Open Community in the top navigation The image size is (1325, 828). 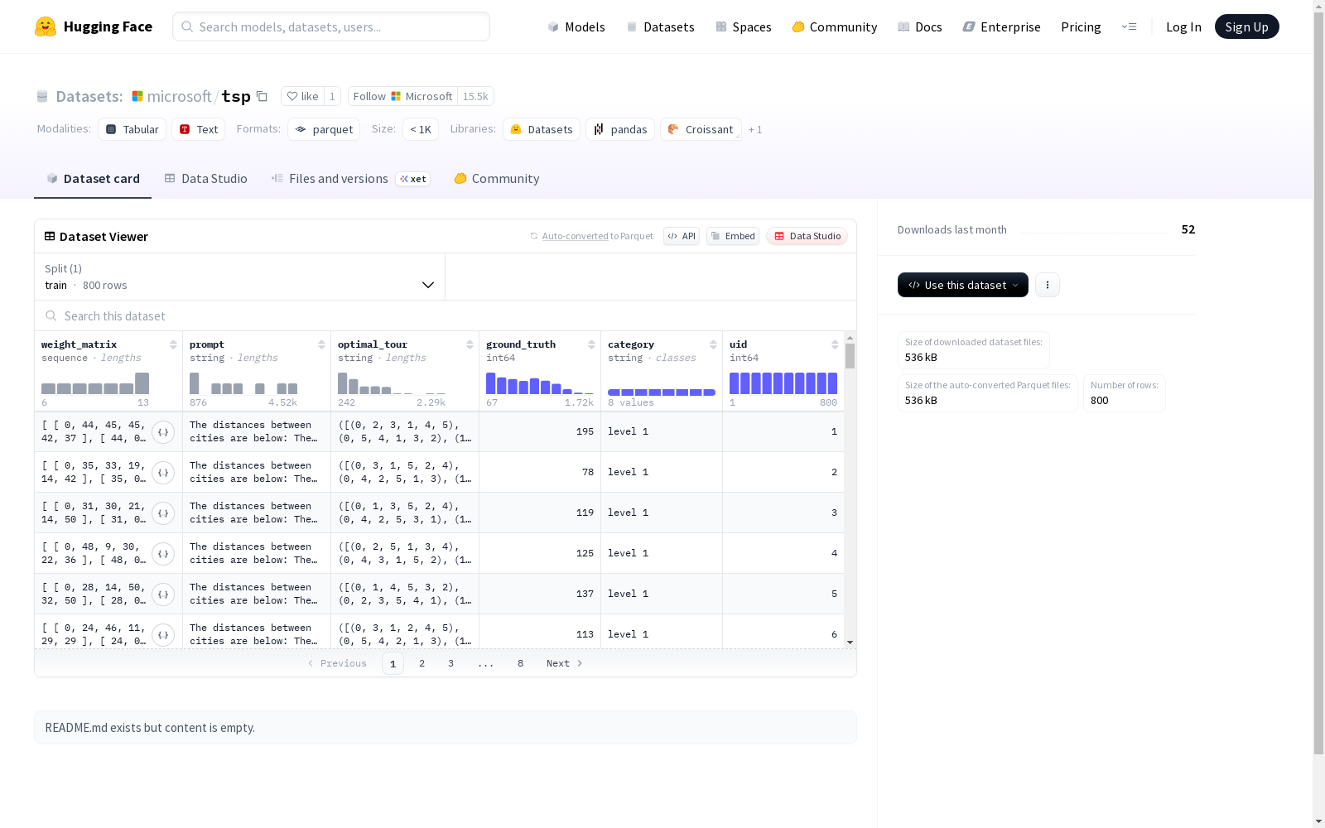(x=835, y=26)
